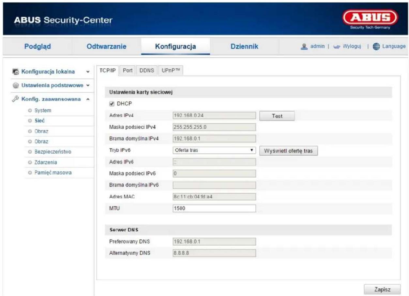This screenshot has height=296, width=409.
Task: Click the Konfiguracja lokalna monitor icon
Action: [16, 72]
